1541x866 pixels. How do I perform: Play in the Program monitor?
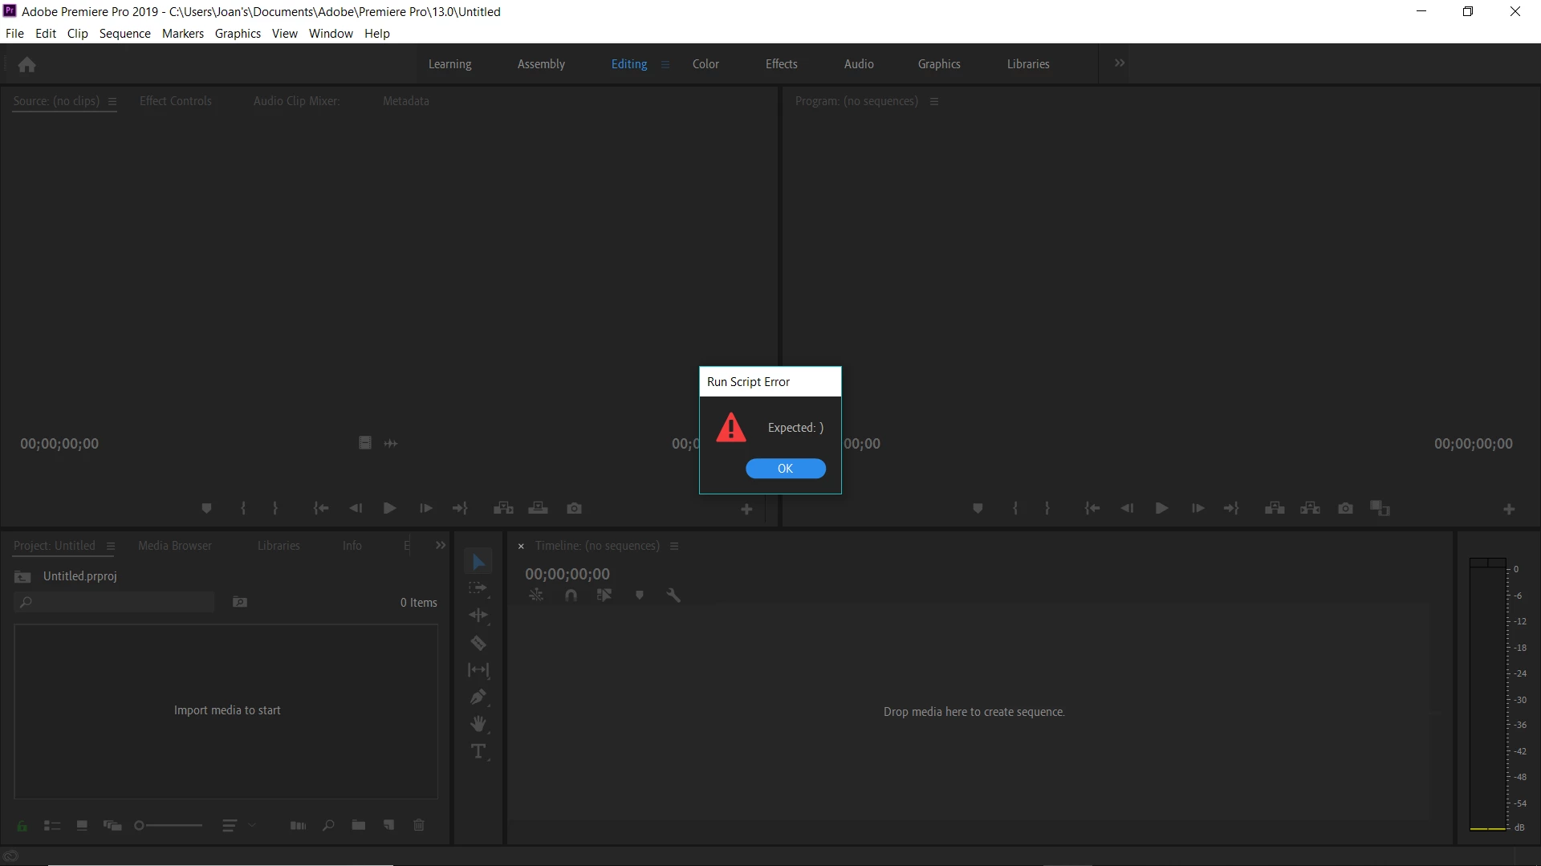tap(1161, 509)
